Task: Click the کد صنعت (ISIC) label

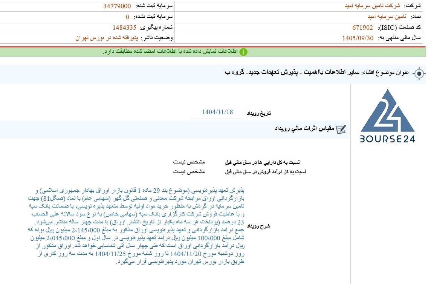Action: coord(399,27)
